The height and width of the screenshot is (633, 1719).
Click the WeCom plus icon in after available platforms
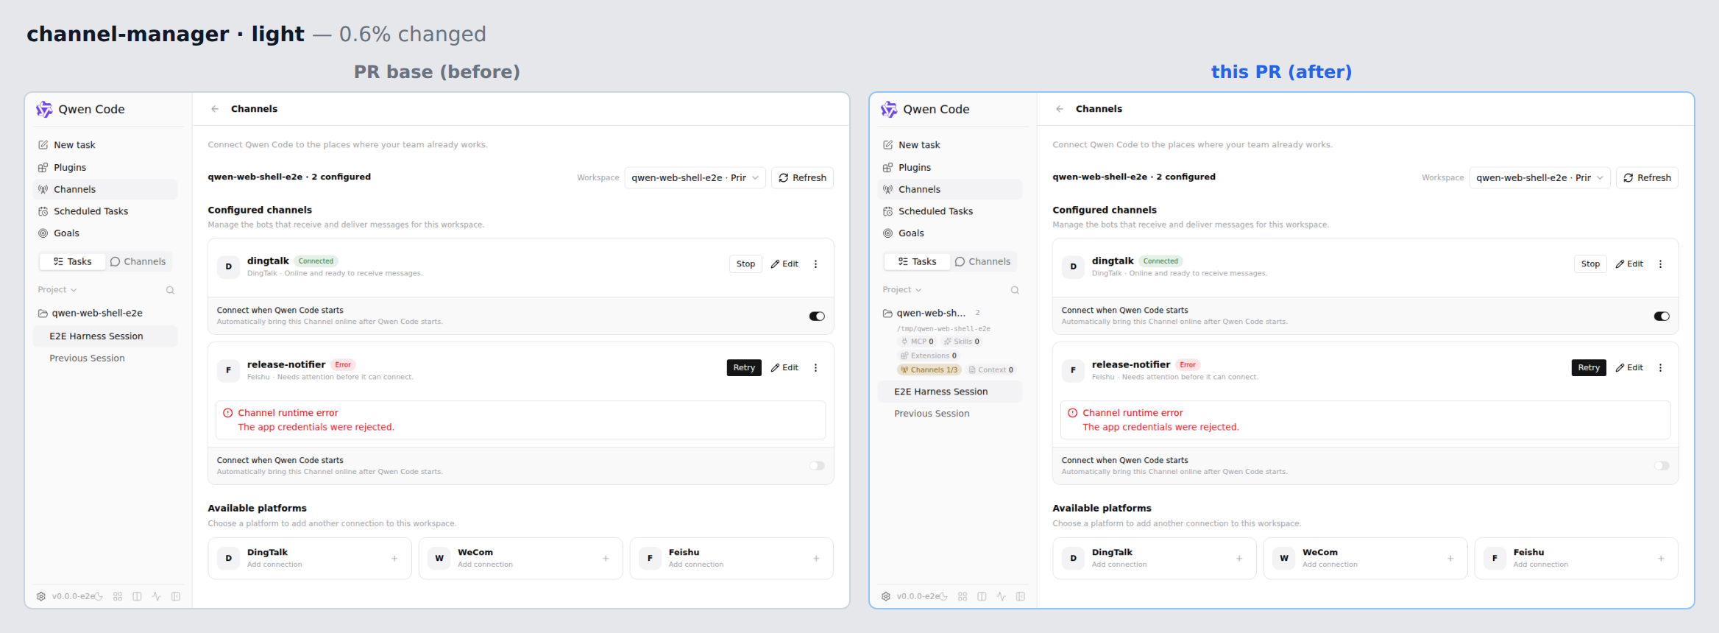(x=1450, y=559)
